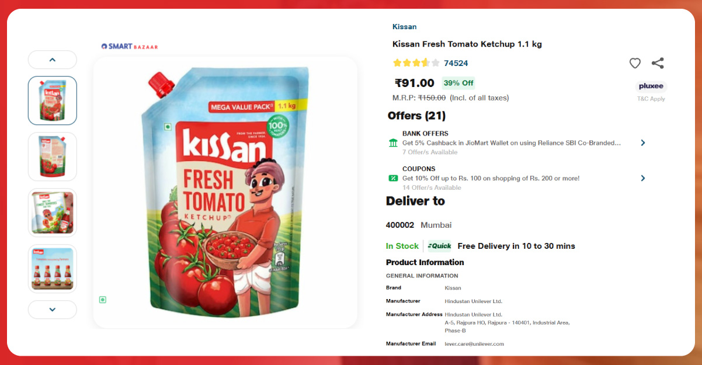Expand the Coupons section via its chevron
702x365 pixels.
point(643,178)
